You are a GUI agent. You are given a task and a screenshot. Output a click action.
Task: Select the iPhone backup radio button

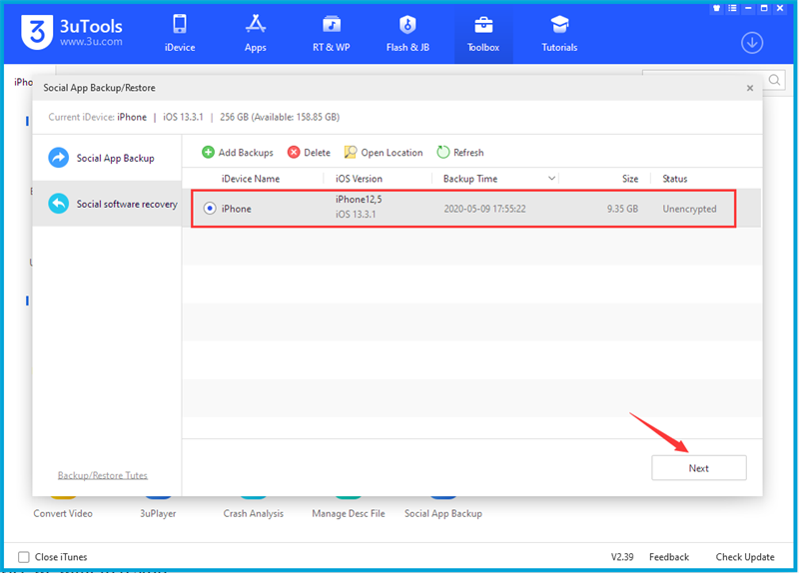pyautogui.click(x=210, y=209)
